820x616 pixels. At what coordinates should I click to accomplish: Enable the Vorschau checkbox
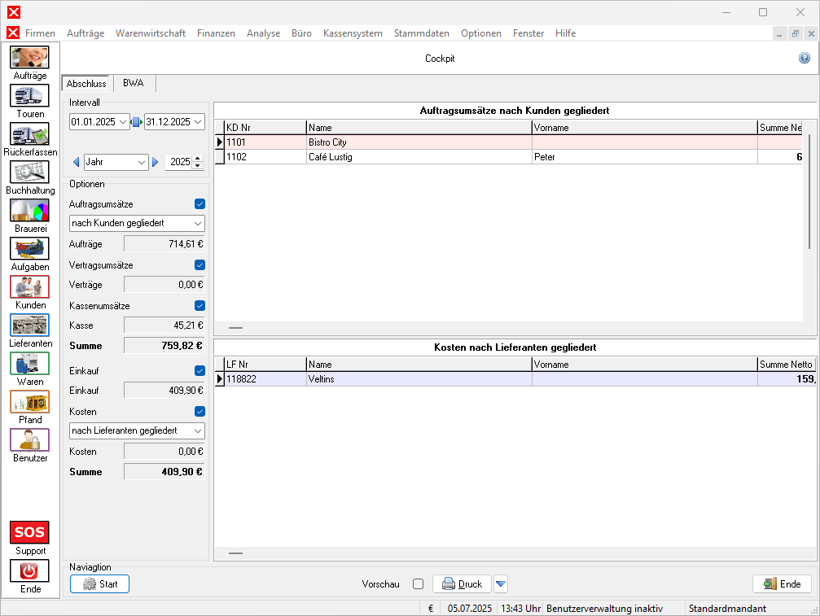pos(418,583)
